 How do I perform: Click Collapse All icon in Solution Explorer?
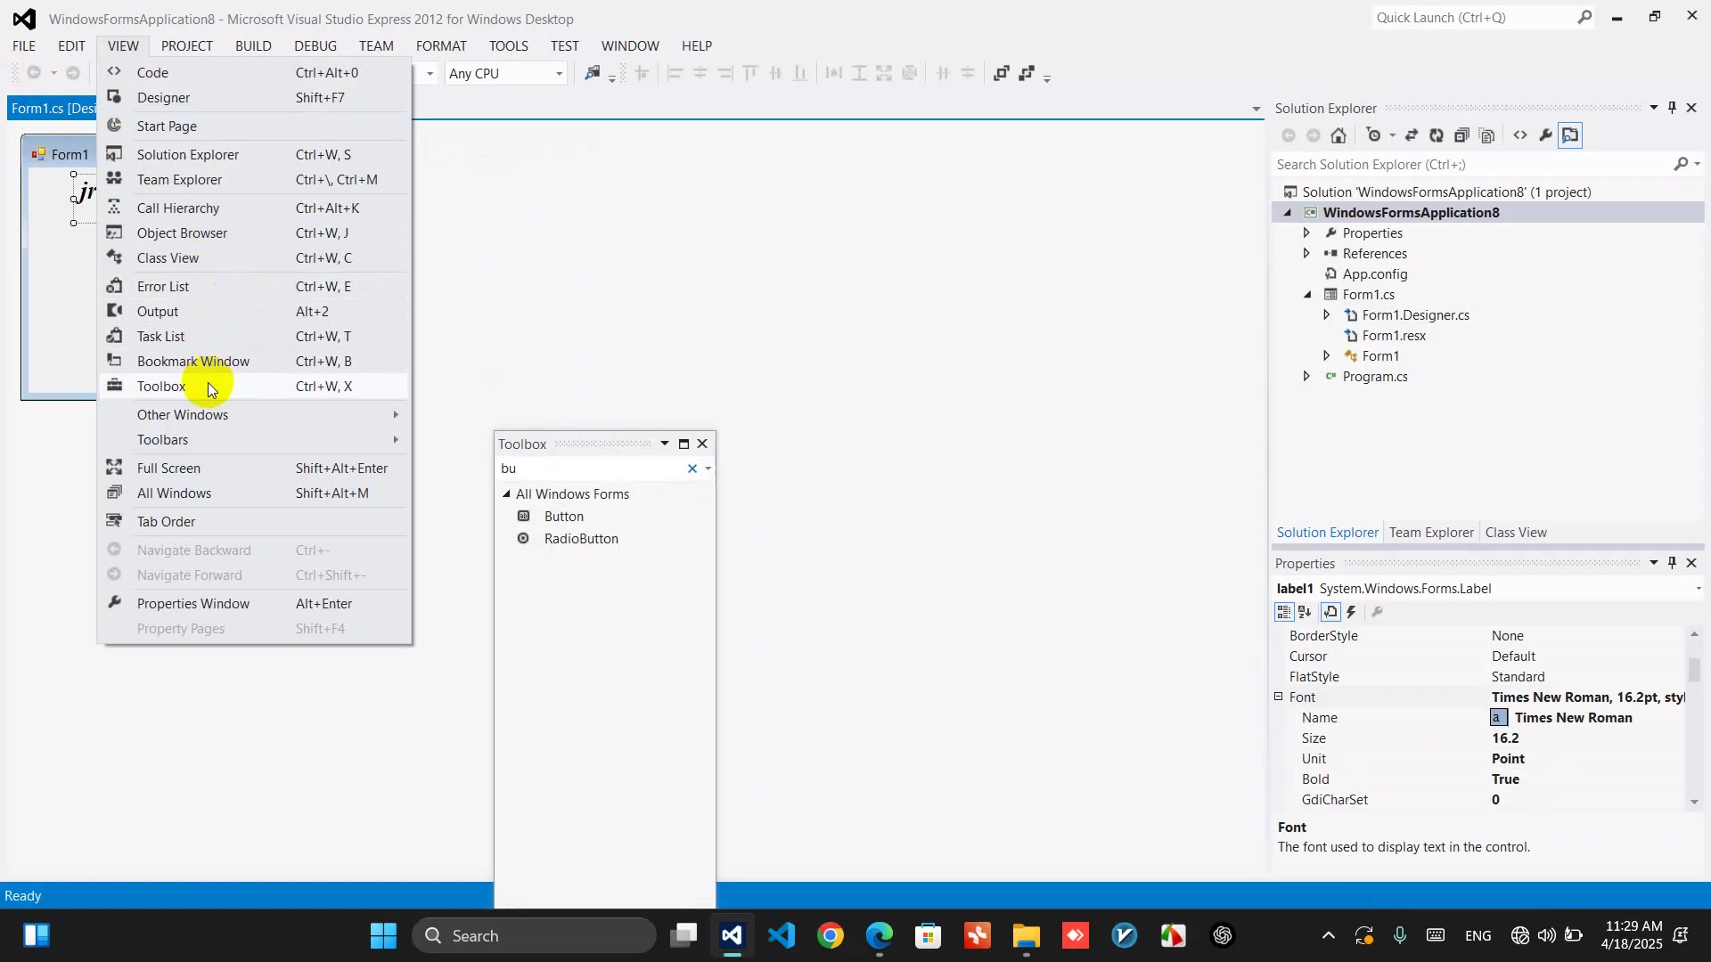[x=1461, y=135]
